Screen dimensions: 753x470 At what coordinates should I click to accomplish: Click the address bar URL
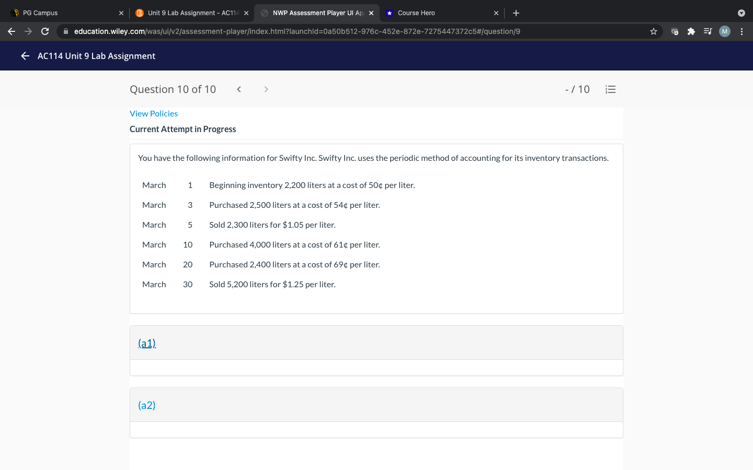[297, 31]
